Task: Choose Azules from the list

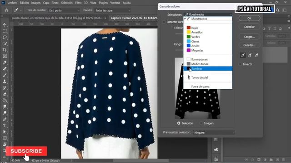Action: coord(208,46)
